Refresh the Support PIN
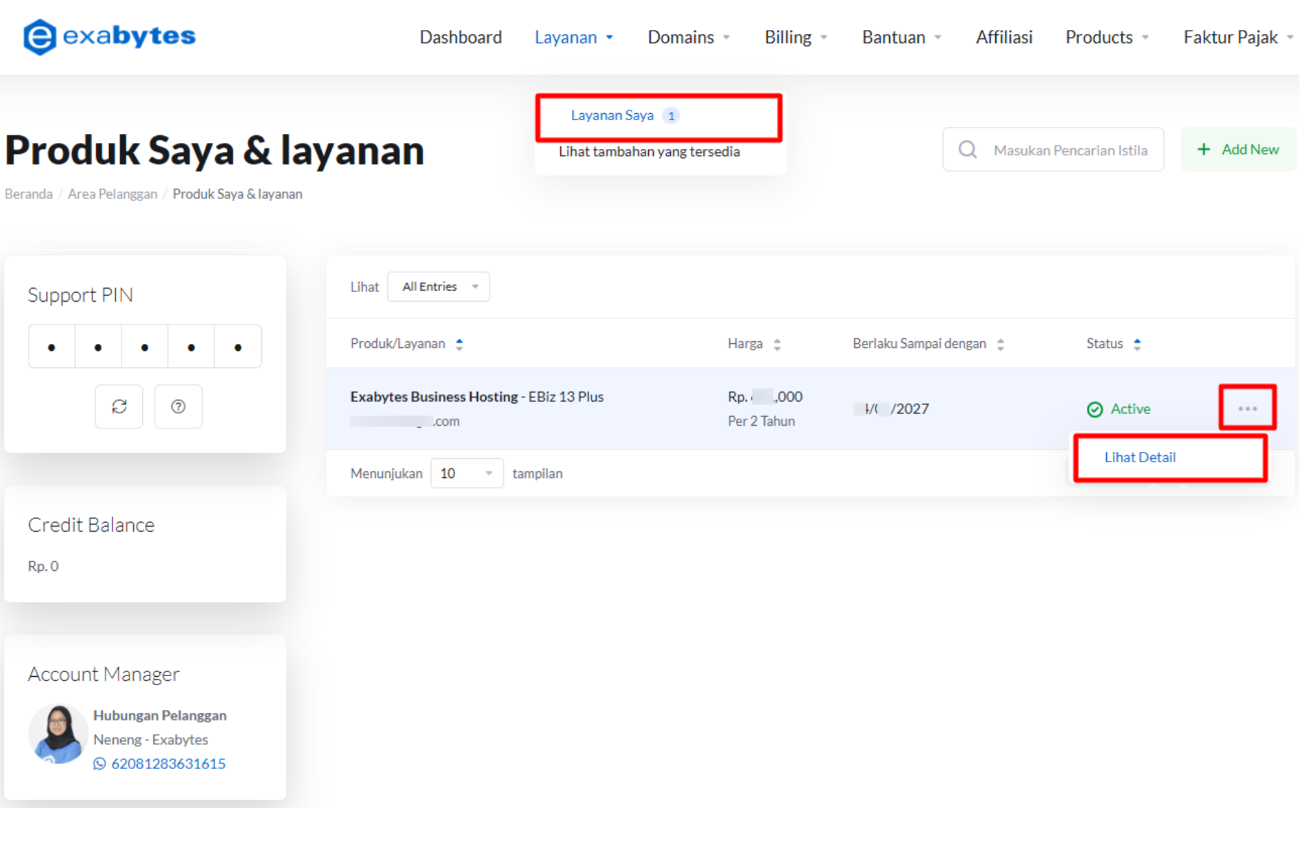This screenshot has height=851, width=1300. [x=119, y=407]
